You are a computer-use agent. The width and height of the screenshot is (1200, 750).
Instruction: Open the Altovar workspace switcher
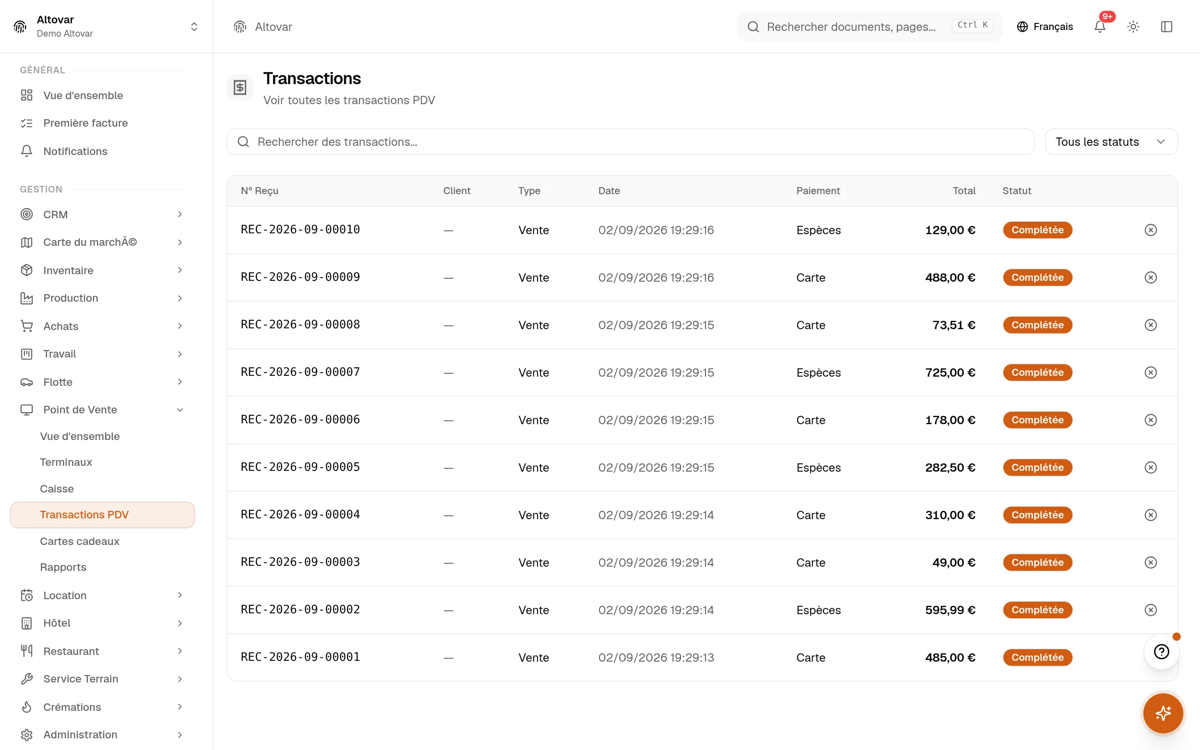click(106, 26)
